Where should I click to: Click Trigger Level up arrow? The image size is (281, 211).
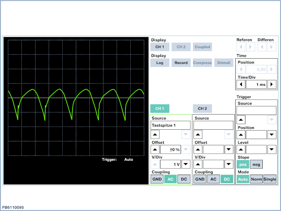241,150
